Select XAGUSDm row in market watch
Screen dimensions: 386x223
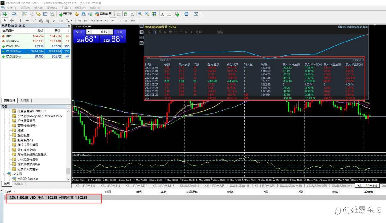point(36,56)
